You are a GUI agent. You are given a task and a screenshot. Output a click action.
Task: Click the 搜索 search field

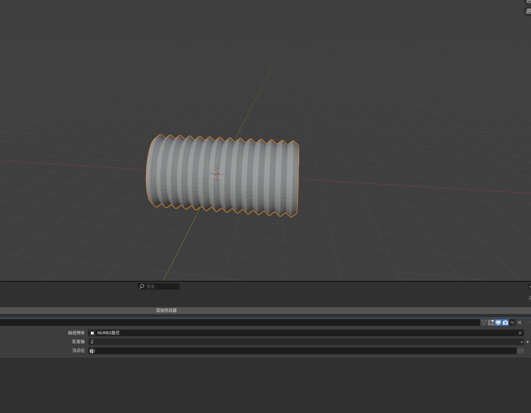click(158, 286)
